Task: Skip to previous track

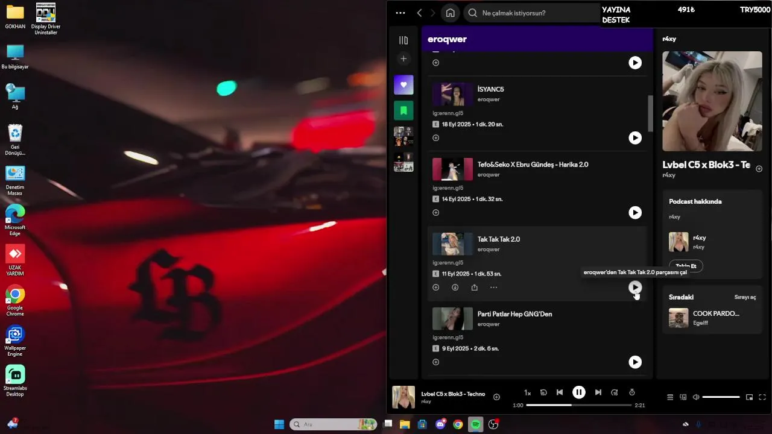Action: click(x=560, y=392)
